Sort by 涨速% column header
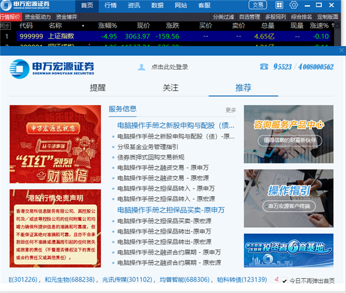The width and height of the screenshot is (346, 293). point(319,25)
